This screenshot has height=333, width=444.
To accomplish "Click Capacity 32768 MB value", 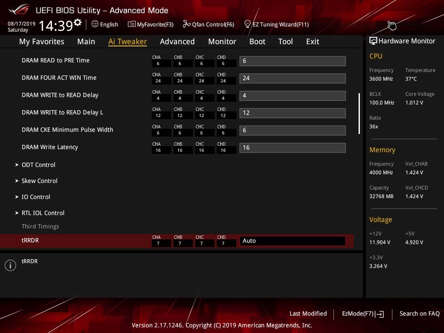I will [382, 196].
